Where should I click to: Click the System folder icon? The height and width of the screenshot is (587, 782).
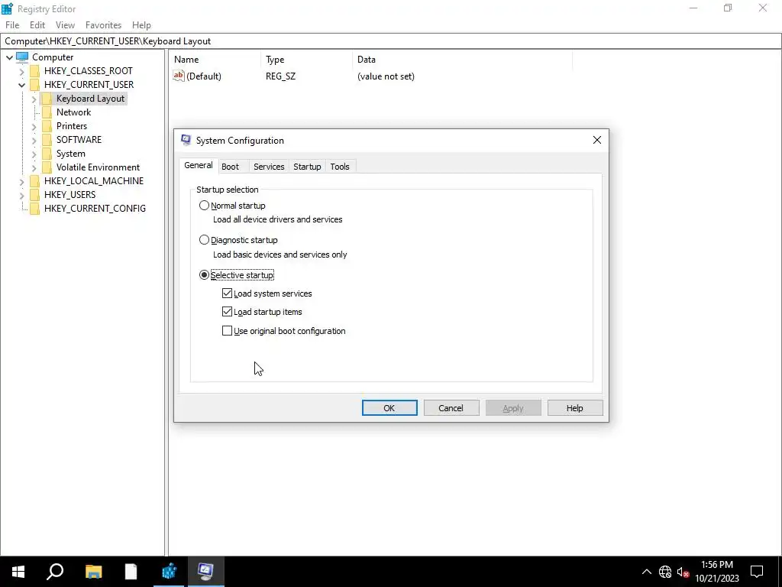(47, 154)
